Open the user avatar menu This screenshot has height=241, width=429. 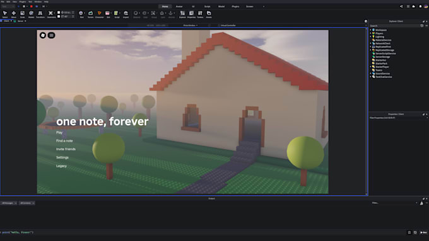426,6
